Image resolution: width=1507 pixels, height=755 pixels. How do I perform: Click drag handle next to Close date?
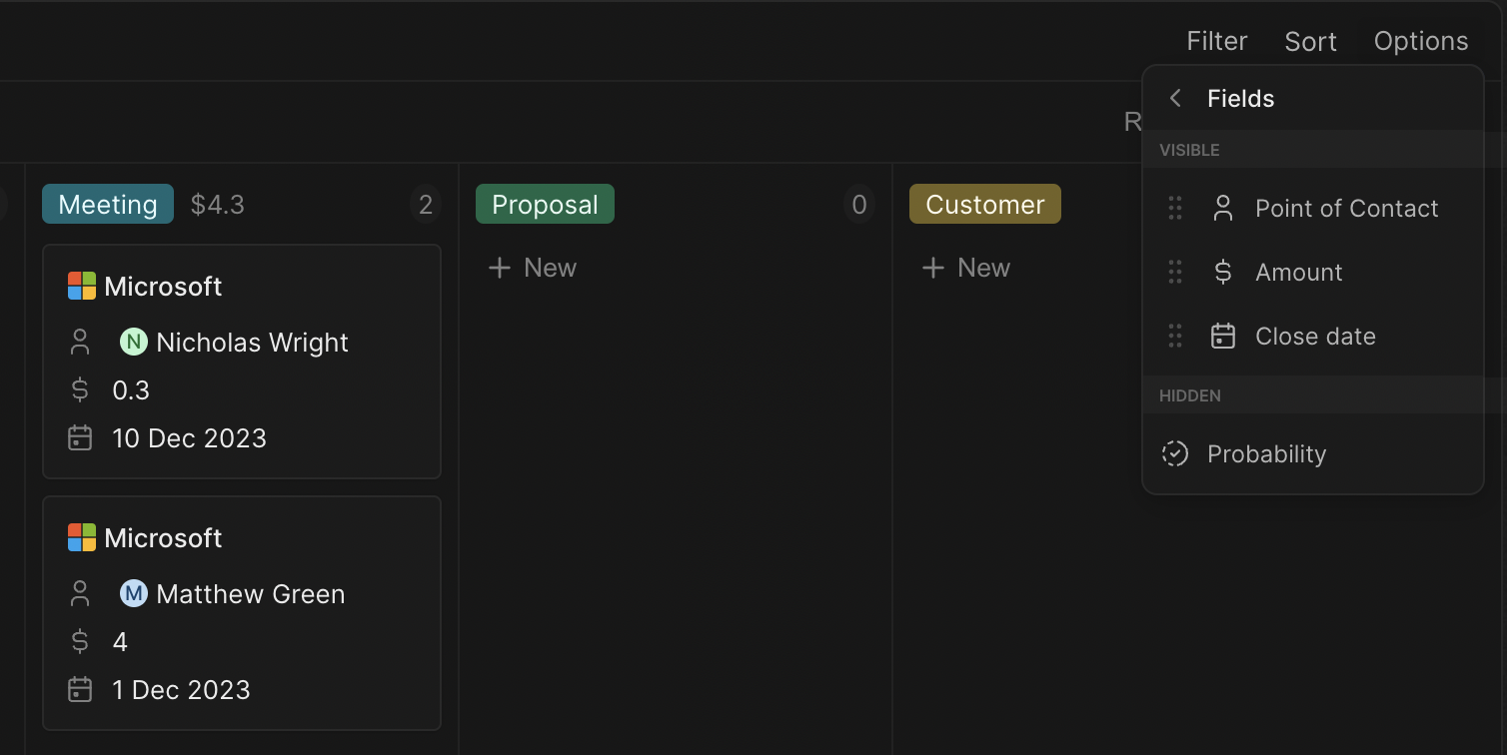pos(1175,336)
